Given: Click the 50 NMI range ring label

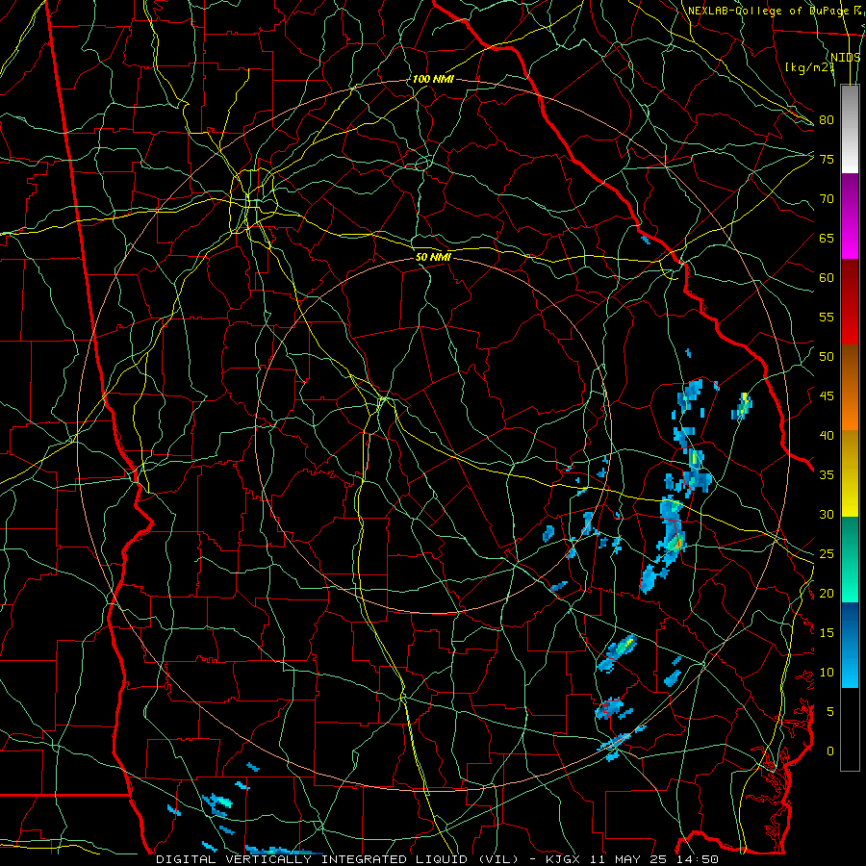Looking at the screenshot, I should 433,257.
